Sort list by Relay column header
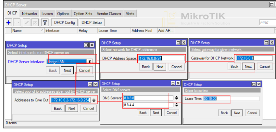Screen dimensions: 276x132 [x=88, y=31]
